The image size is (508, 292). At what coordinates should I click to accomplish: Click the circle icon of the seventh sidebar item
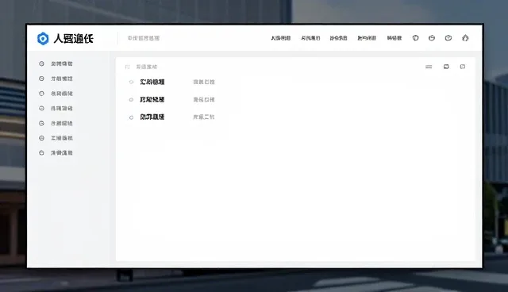coord(41,153)
